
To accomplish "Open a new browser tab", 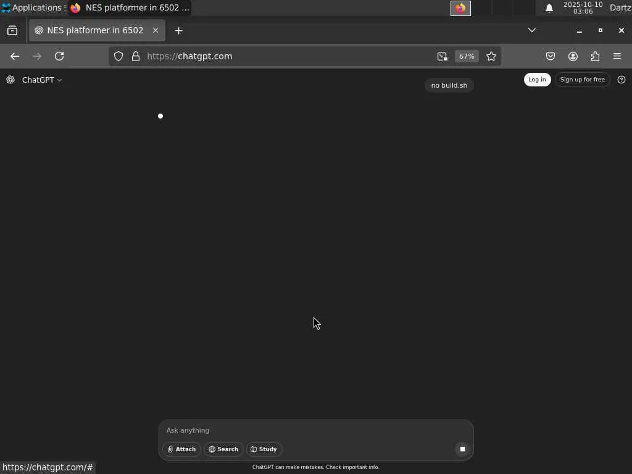I will [178, 31].
